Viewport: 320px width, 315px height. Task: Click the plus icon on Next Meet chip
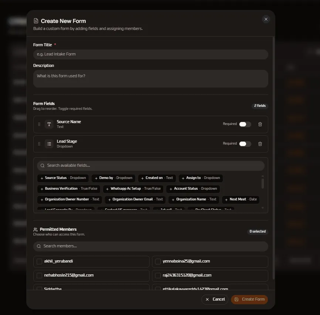(226, 200)
